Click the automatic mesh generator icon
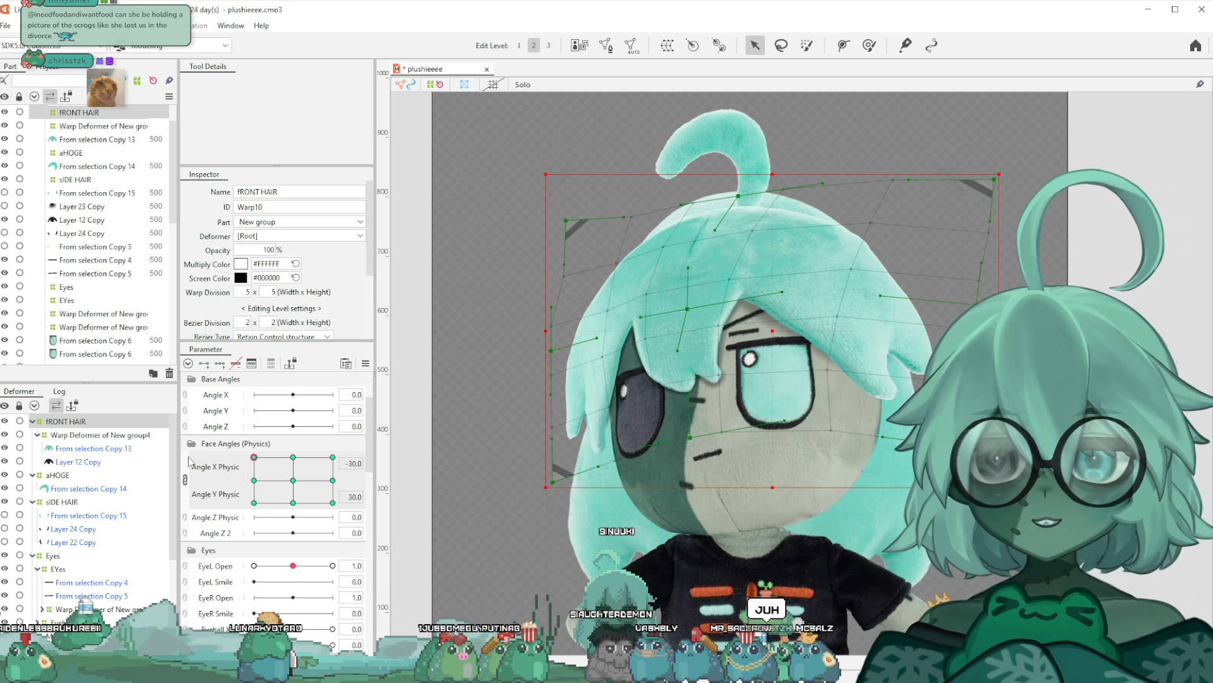1213x683 pixels. click(x=631, y=46)
